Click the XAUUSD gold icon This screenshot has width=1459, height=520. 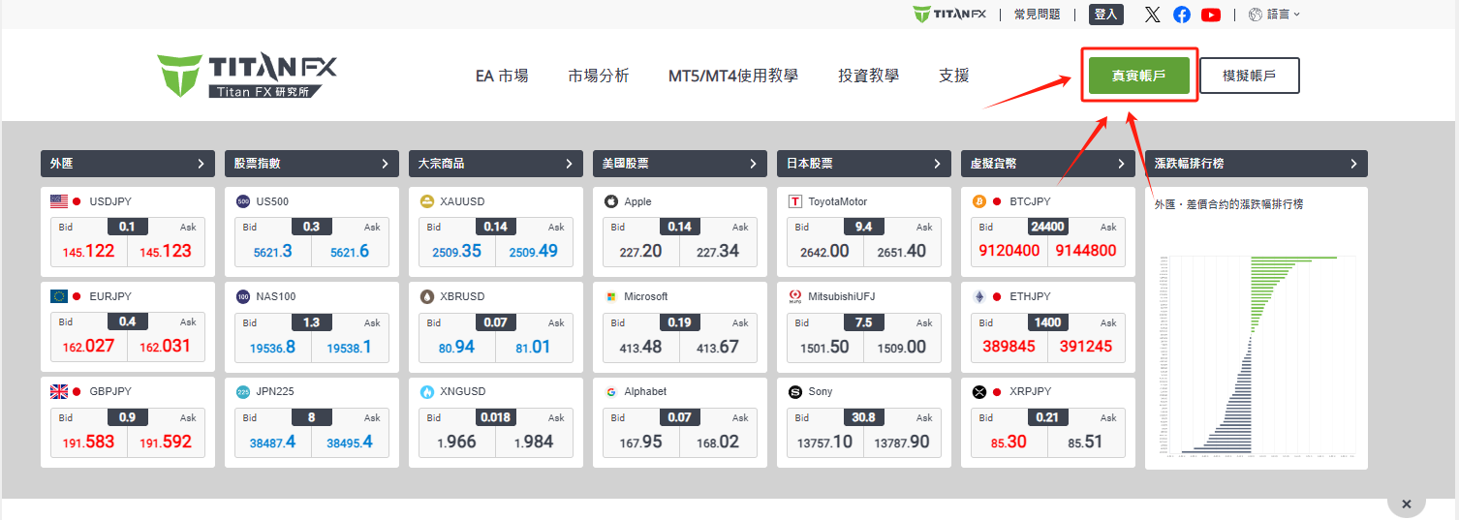click(x=426, y=201)
